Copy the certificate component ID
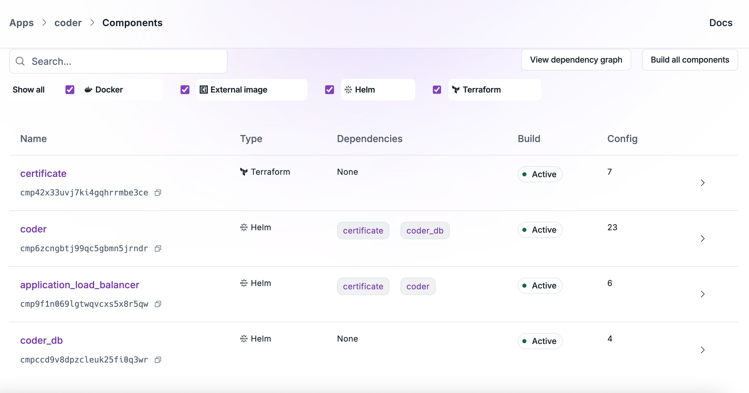 158,193
